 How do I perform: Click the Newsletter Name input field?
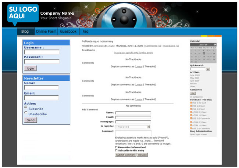(42, 87)
